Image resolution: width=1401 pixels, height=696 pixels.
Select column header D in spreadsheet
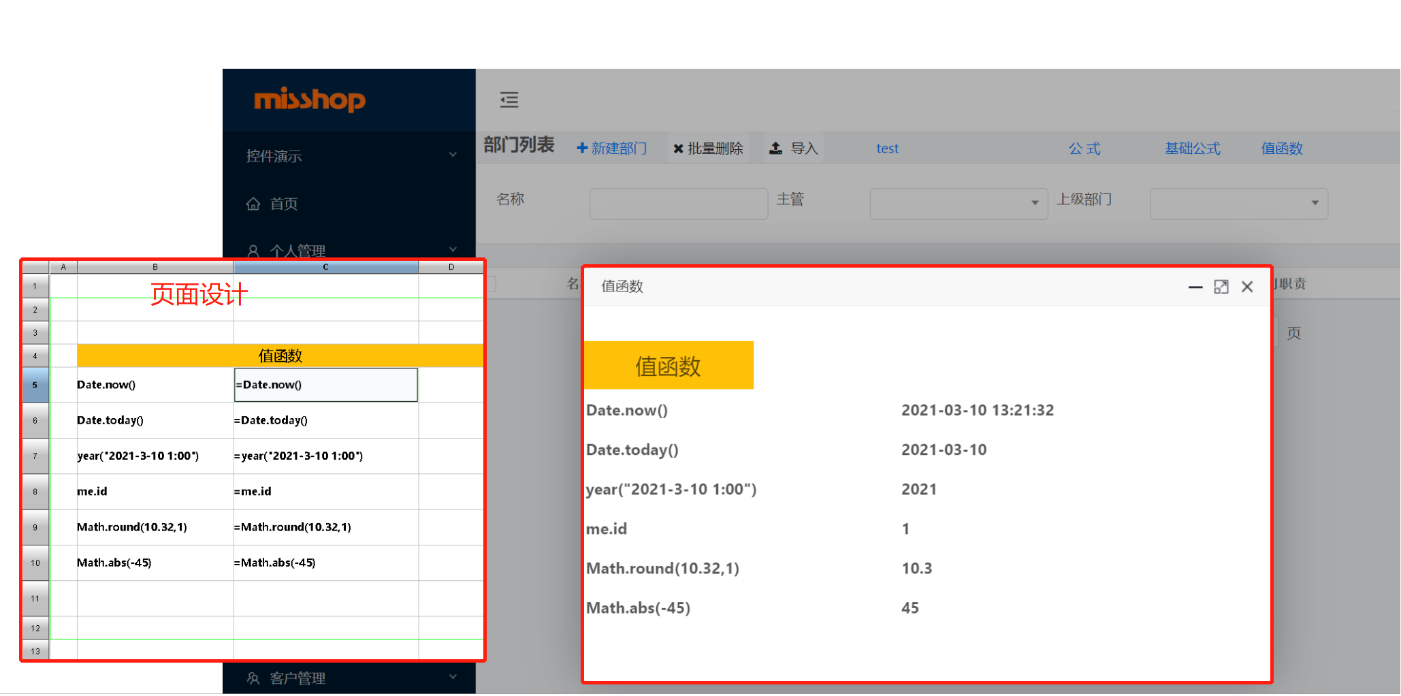451,267
